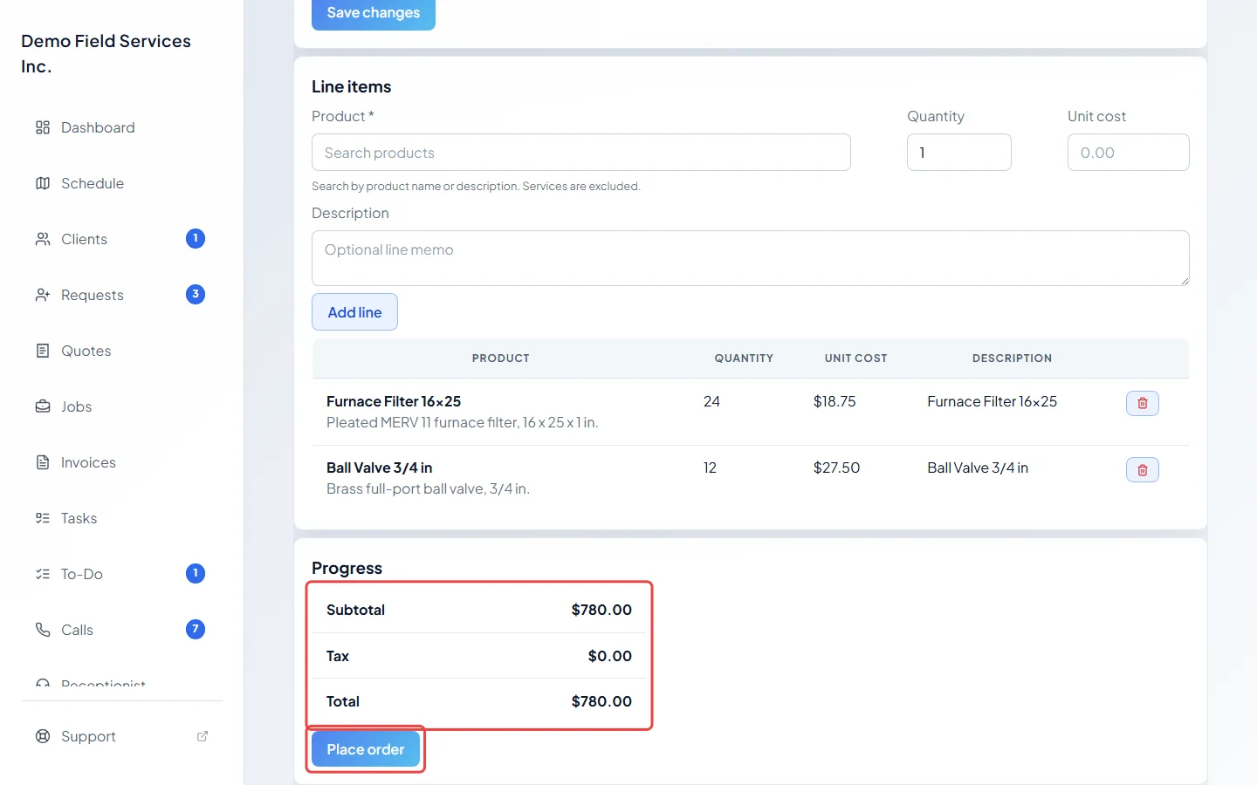This screenshot has width=1257, height=785.
Task: Click the Clients notification badge
Action: pos(196,238)
